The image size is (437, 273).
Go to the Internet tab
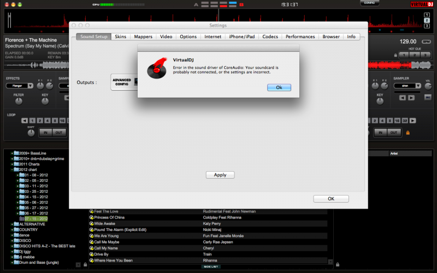[x=212, y=37]
